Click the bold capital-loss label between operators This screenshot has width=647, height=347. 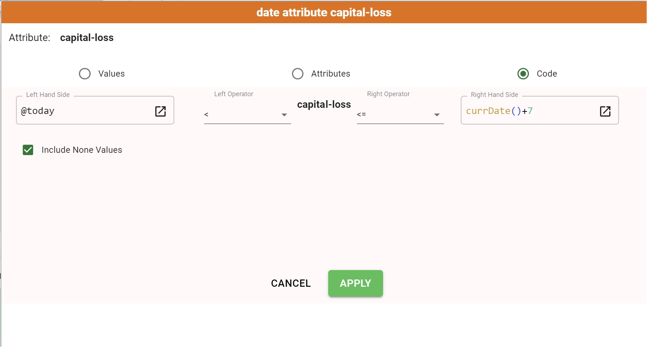pyautogui.click(x=324, y=105)
